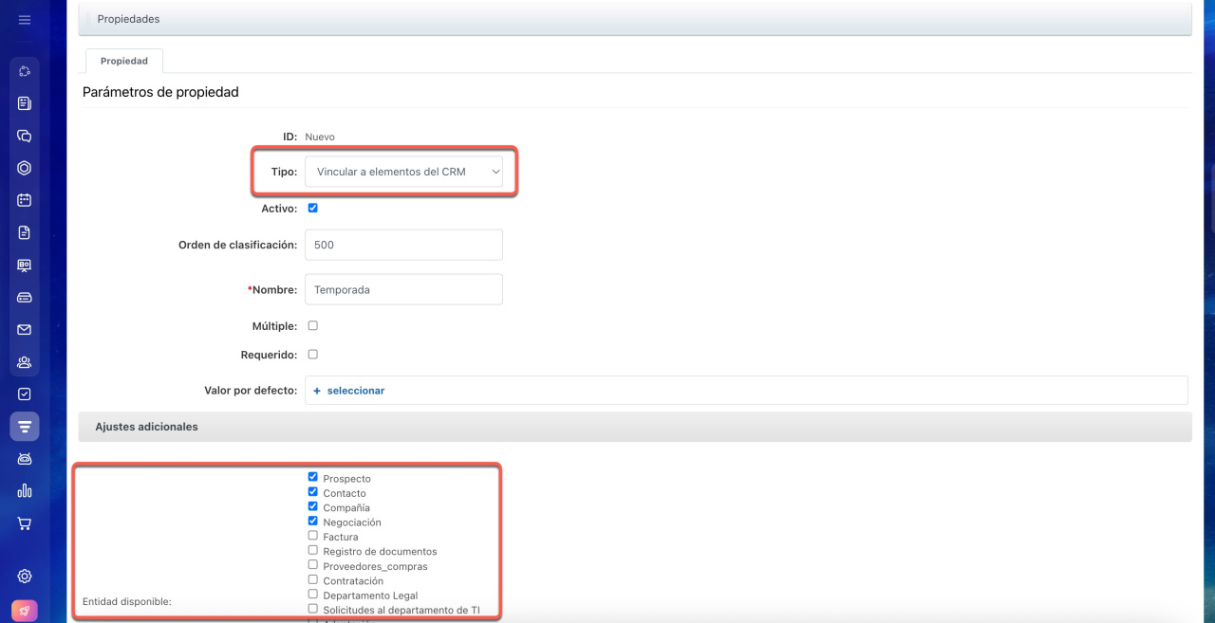Open the bar chart analytics icon
Screen dimensions: 1215x623
25,491
